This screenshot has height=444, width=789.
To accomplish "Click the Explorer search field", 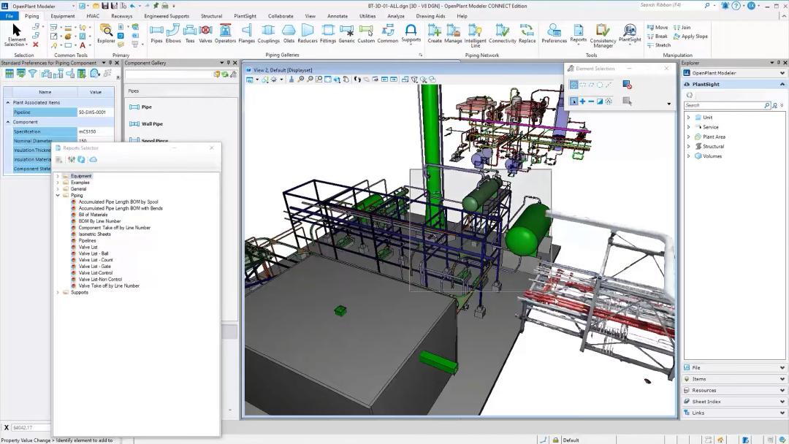I will [x=726, y=105].
